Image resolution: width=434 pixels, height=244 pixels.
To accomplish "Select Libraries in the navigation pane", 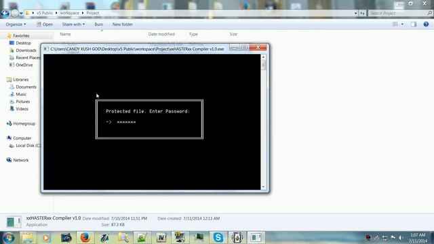I will click(18, 80).
